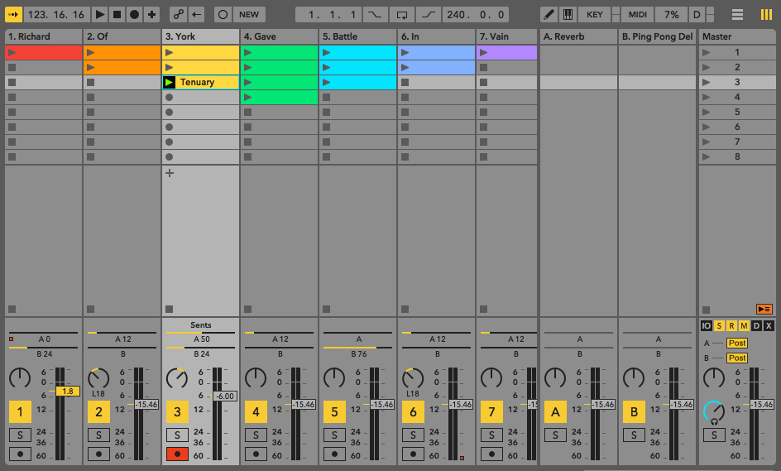Click the NEW button in the toolbar

tap(249, 14)
